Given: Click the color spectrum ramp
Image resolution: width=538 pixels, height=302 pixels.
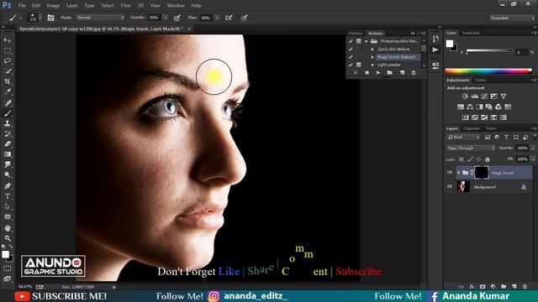Looking at the screenshot, I should [x=488, y=71].
